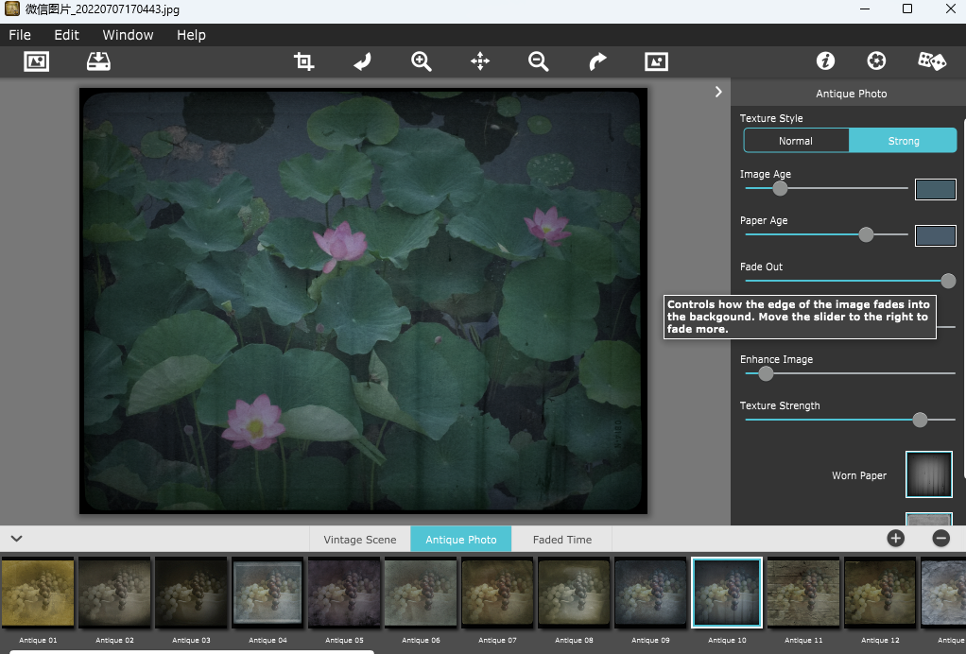Viewport: 966px width, 654px height.
Task: Maximize the application window
Action: click(906, 9)
